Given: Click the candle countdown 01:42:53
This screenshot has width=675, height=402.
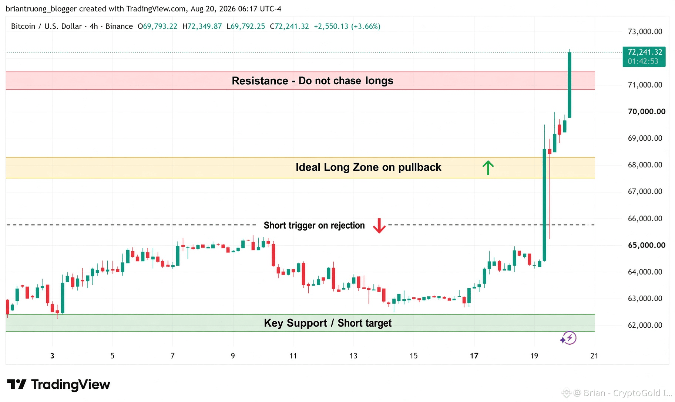Looking at the screenshot, I should [x=643, y=61].
